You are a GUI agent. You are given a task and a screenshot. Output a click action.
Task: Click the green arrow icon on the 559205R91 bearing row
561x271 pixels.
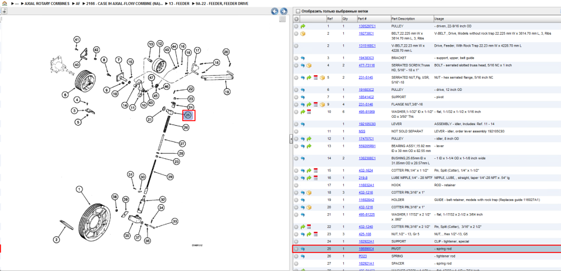coord(309,146)
